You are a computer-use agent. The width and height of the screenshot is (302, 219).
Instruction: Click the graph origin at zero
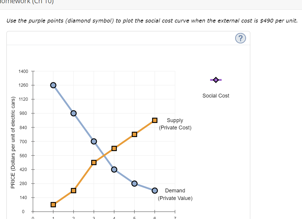coord(32,211)
